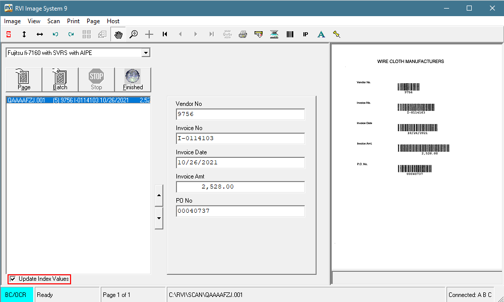Open the Scan menu
Viewport: 504px width, 302px height.
(x=53, y=21)
